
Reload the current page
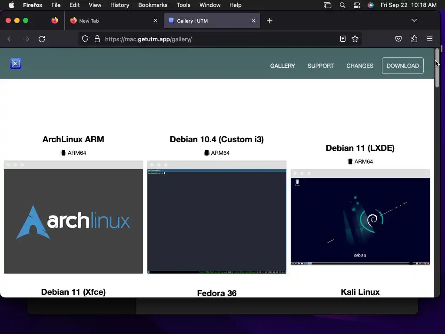[x=42, y=39]
